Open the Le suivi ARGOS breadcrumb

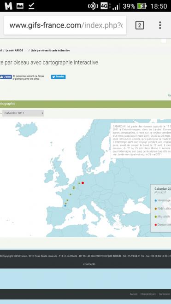[x=14, y=50]
